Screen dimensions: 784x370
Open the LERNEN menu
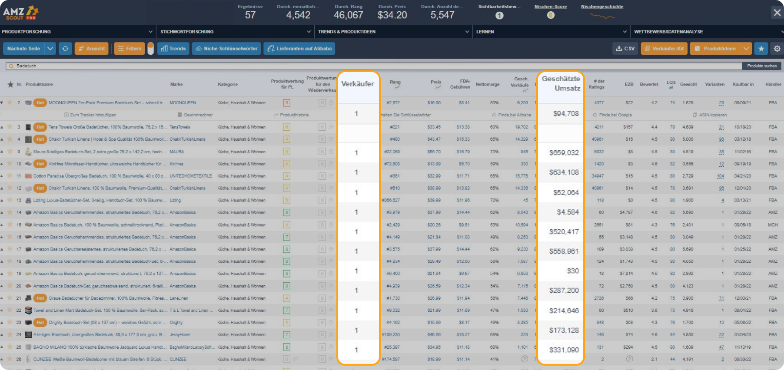(552, 32)
